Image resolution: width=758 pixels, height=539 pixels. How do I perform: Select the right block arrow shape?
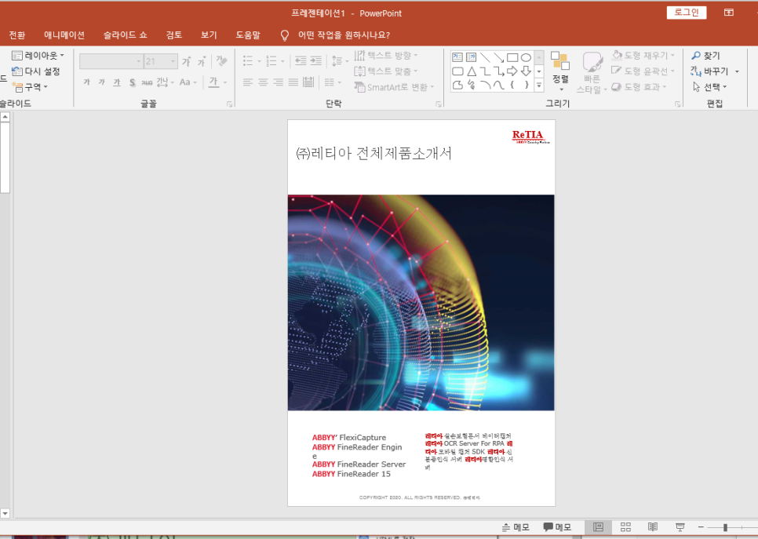[512, 71]
